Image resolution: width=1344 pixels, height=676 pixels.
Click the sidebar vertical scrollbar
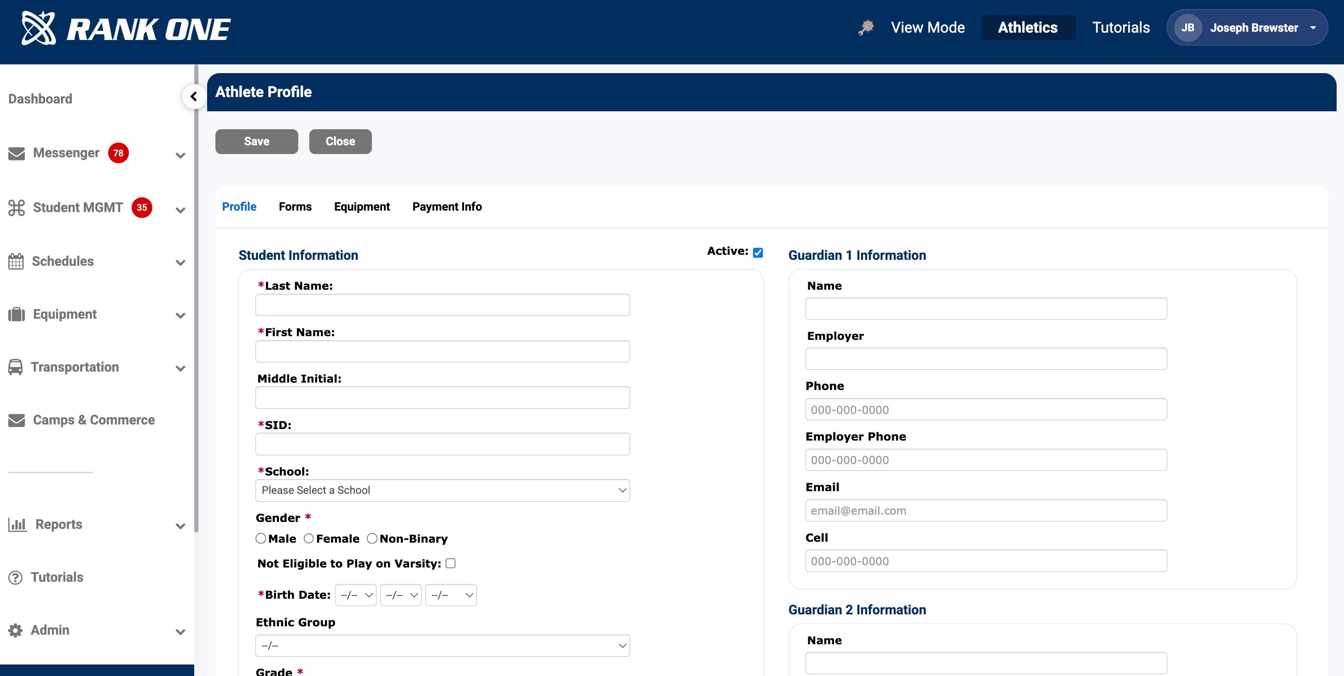196,298
